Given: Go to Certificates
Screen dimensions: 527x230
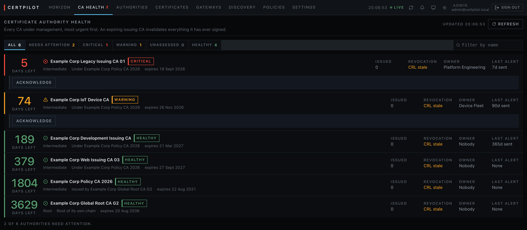Looking at the screenshot, I should pyautogui.click(x=172, y=7).
